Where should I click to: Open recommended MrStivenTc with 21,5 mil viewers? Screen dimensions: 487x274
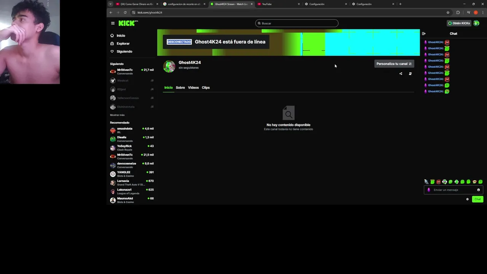pos(132,156)
